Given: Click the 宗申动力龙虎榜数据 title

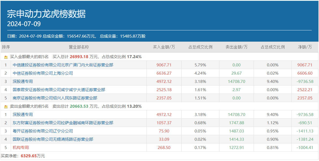Looking at the screenshot, I should pos(46,14).
